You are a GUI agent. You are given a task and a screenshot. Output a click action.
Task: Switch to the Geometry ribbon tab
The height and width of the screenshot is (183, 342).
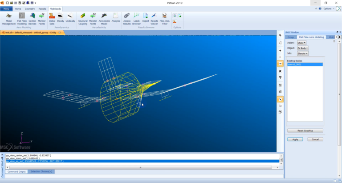pos(30,9)
